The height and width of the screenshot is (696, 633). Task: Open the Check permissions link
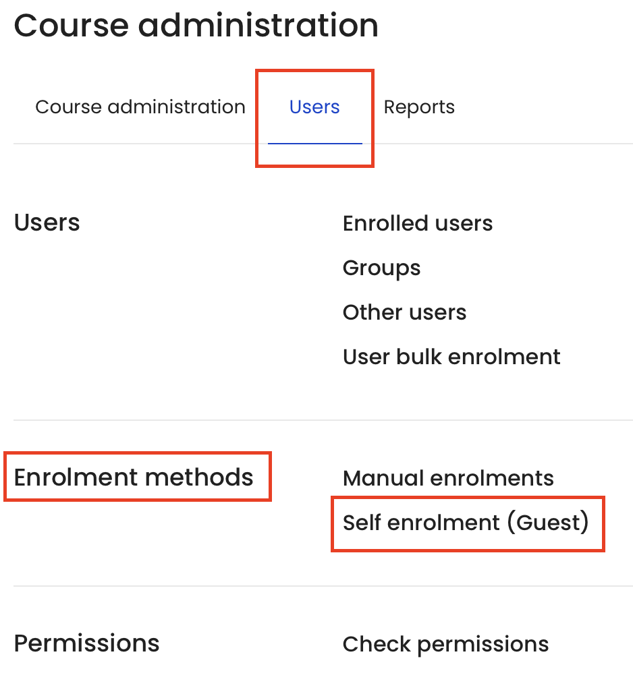pyautogui.click(x=445, y=645)
